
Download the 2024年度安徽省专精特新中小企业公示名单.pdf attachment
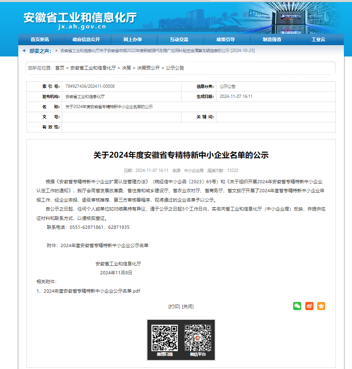click(x=92, y=291)
